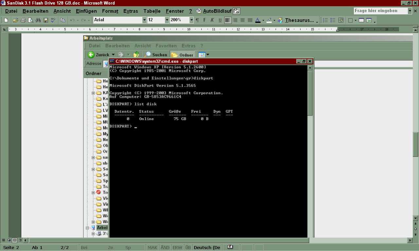Toggle paragraph marks display
The image size is (419, 251).
coord(197,20)
